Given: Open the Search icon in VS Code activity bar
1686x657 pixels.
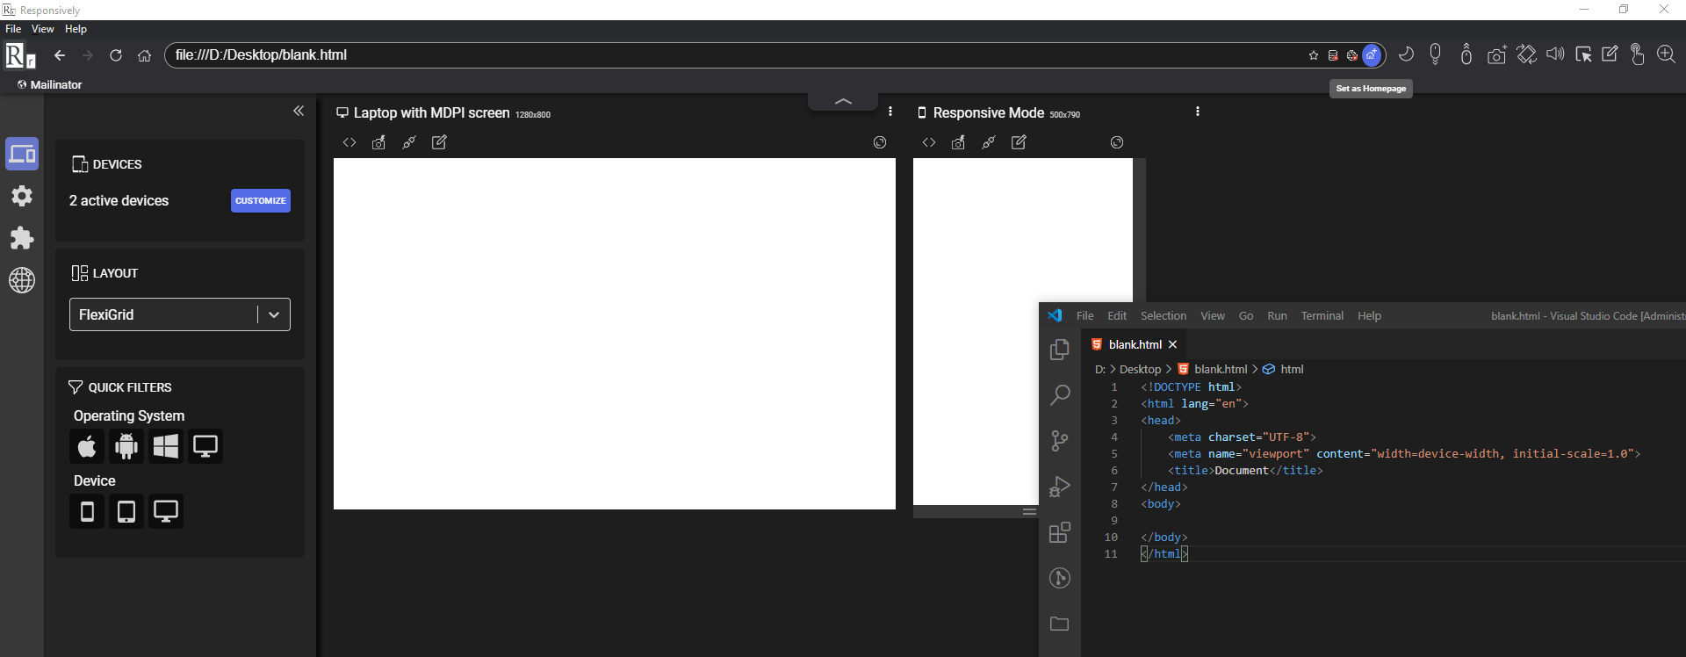Looking at the screenshot, I should click(x=1060, y=395).
